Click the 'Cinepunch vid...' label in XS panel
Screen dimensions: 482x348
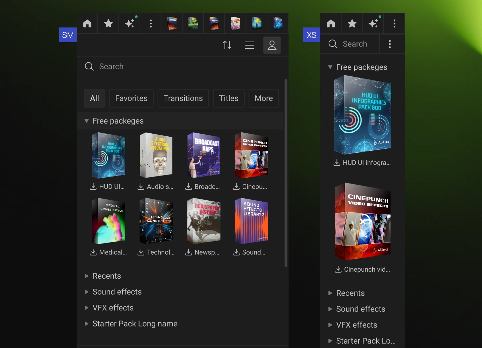[367, 269]
